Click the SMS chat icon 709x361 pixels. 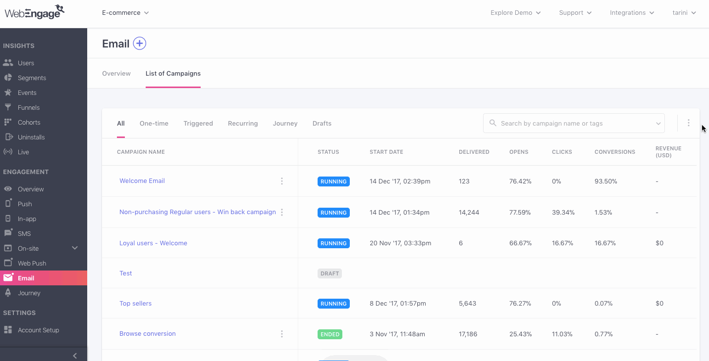[8, 233]
